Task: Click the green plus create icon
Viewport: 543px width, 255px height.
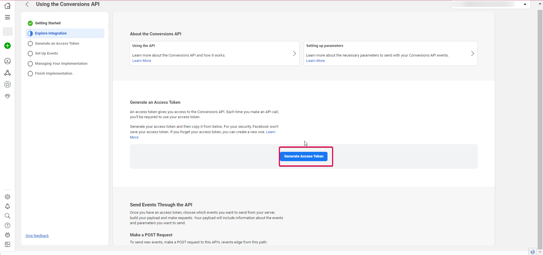Action: [8, 46]
